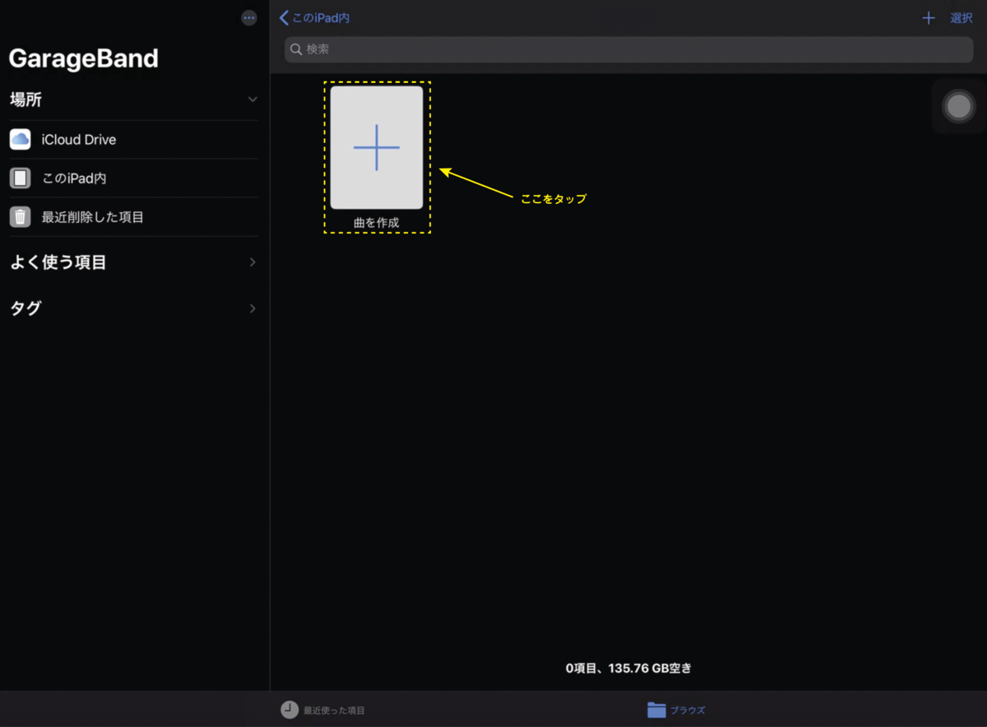Select このiPad内 in sidebar
This screenshot has height=727, width=987.
point(133,178)
